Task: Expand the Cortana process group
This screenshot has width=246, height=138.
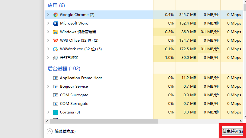Action: point(48,112)
